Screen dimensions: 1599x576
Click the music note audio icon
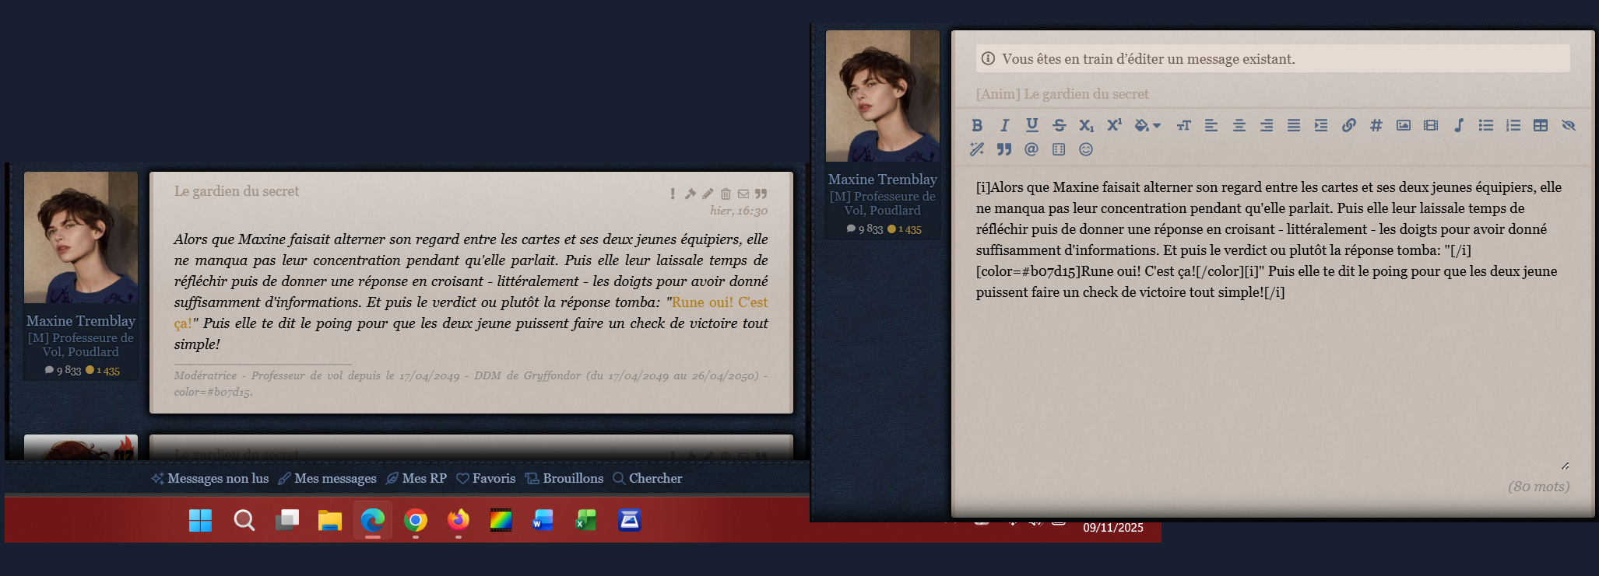pos(1458,125)
